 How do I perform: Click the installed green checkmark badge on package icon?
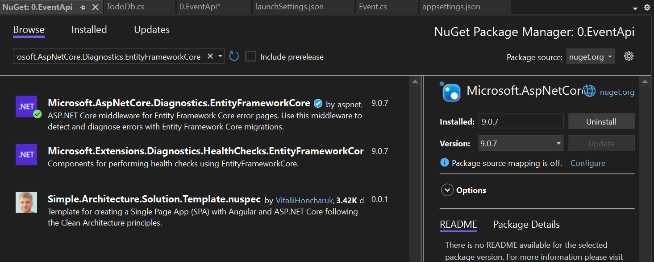37,114
